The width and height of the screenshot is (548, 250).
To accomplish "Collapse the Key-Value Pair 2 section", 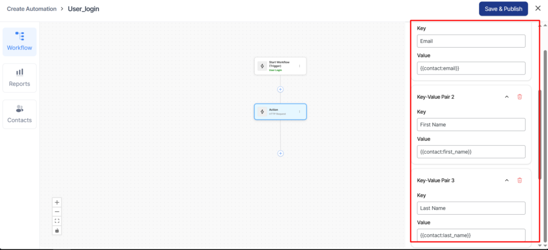I will point(506,97).
